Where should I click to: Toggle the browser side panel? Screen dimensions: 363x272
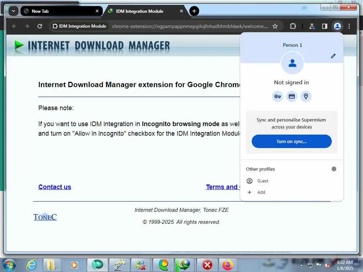click(325, 26)
